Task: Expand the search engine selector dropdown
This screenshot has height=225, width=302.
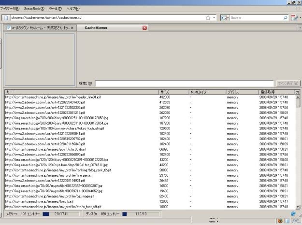Action: [x=228, y=17]
